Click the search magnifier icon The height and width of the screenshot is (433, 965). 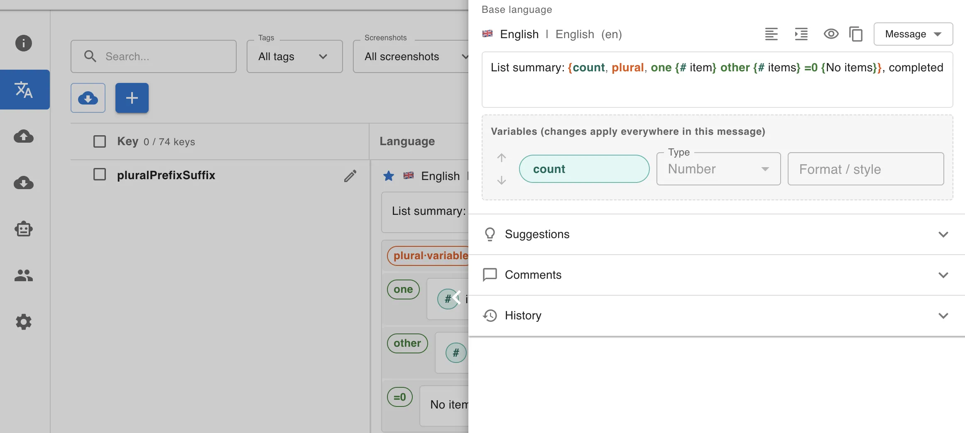[x=90, y=56]
